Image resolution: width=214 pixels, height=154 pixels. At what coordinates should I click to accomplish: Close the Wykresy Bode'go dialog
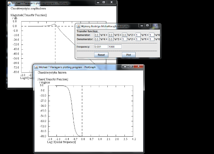[x=155, y=25]
